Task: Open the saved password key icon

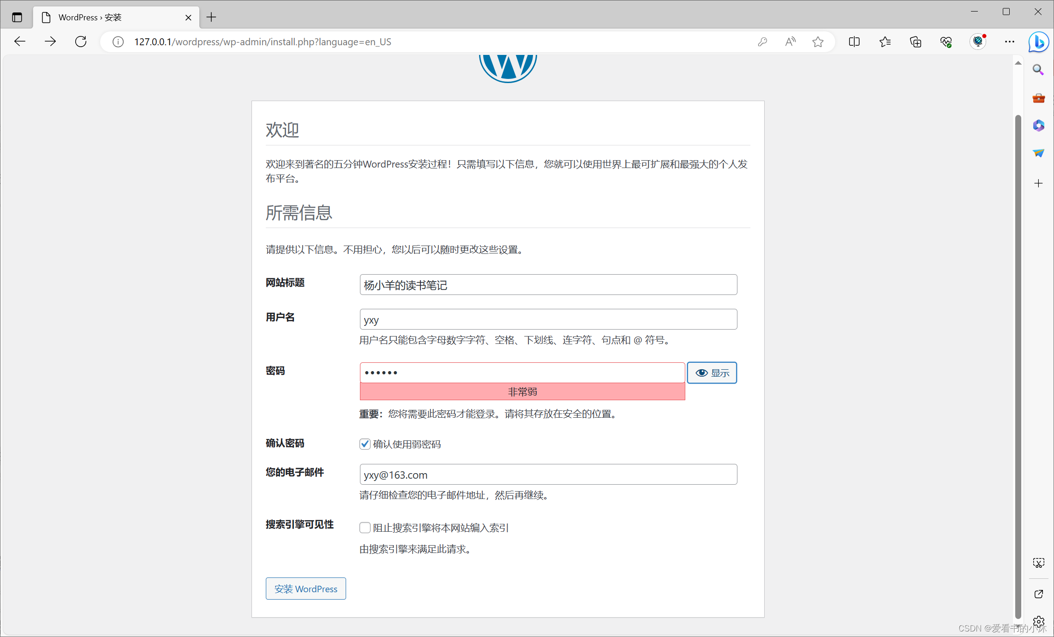Action: click(762, 42)
